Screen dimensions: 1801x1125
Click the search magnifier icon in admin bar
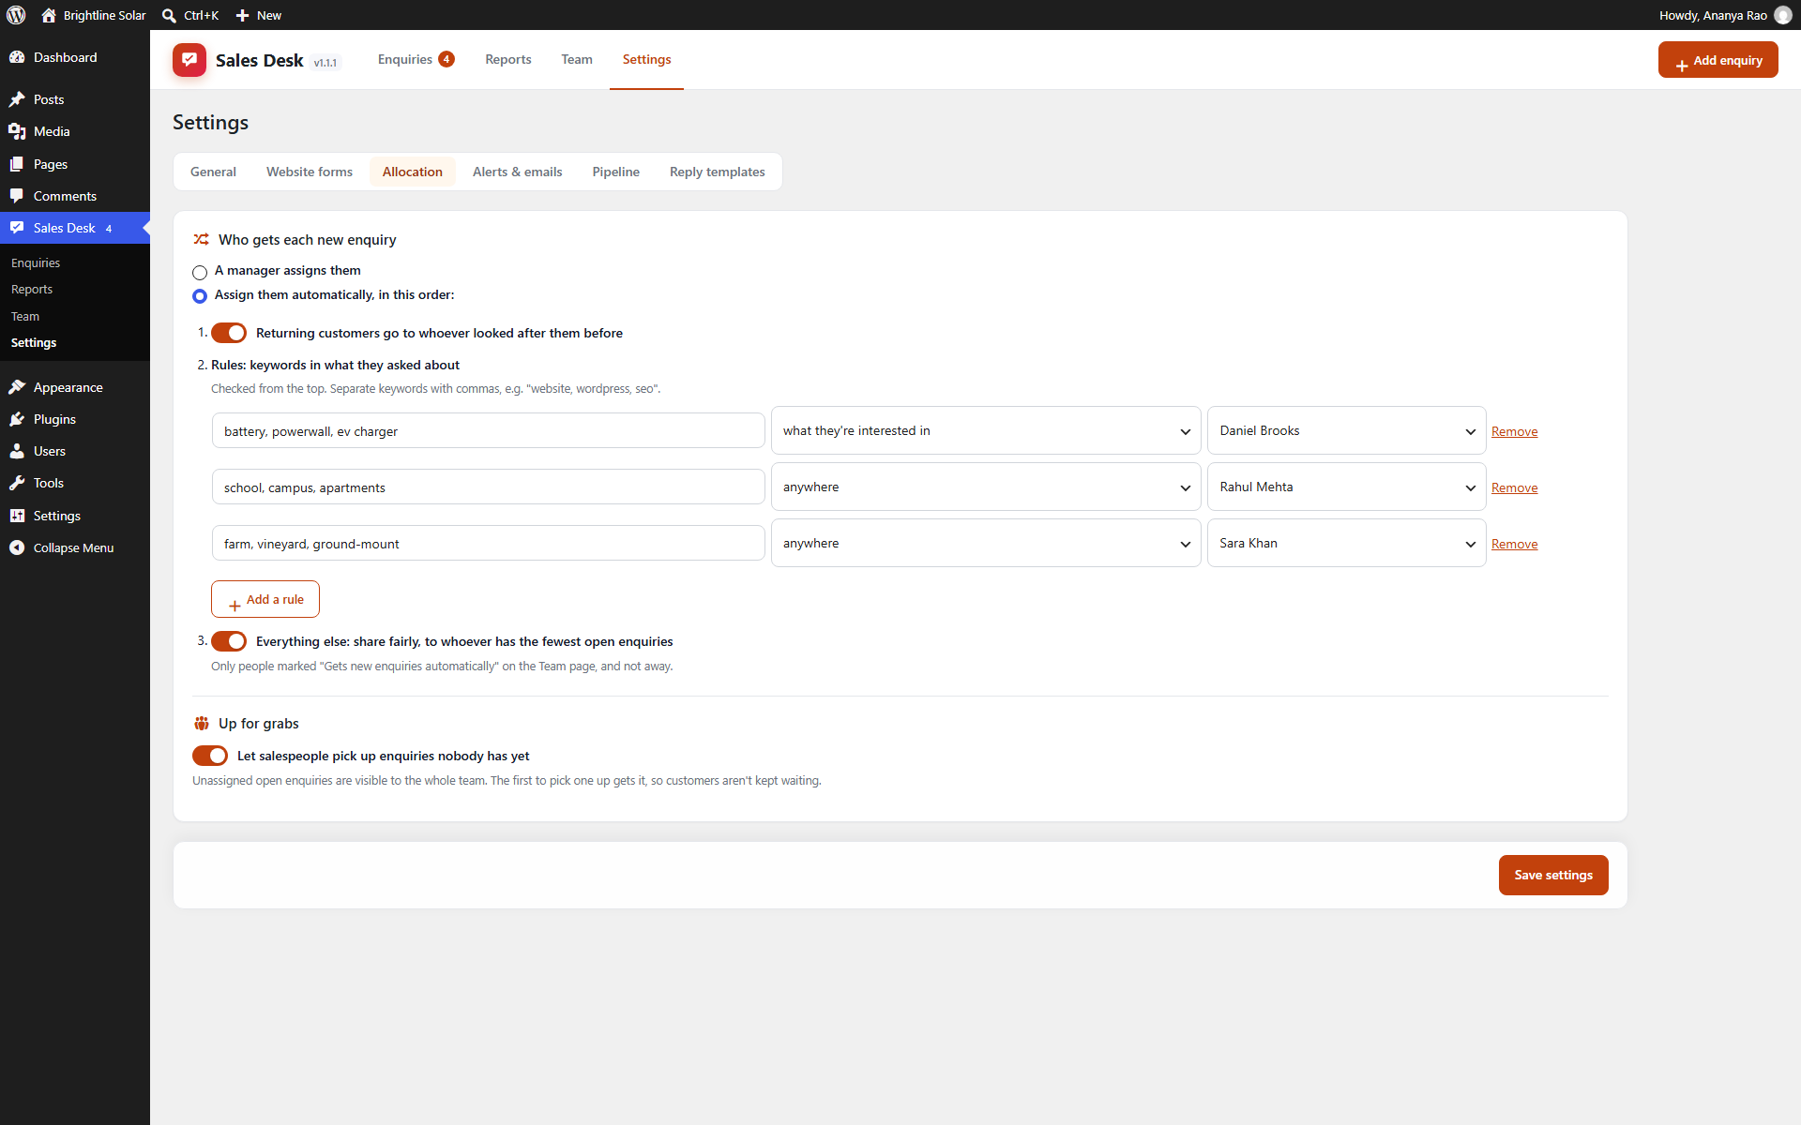point(169,15)
